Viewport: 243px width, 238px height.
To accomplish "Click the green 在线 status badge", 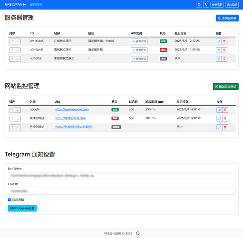I will [x=163, y=41].
